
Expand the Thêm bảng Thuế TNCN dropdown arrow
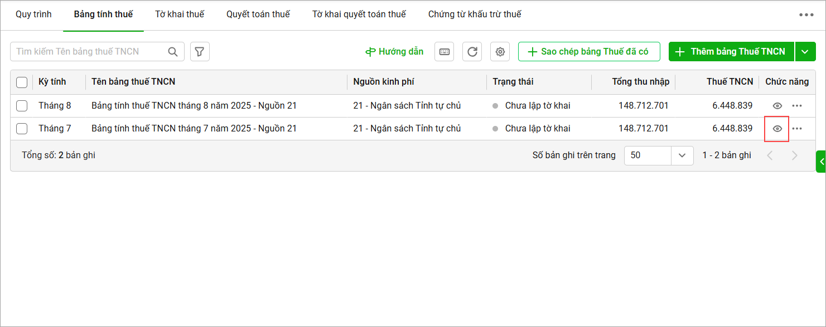(804, 52)
